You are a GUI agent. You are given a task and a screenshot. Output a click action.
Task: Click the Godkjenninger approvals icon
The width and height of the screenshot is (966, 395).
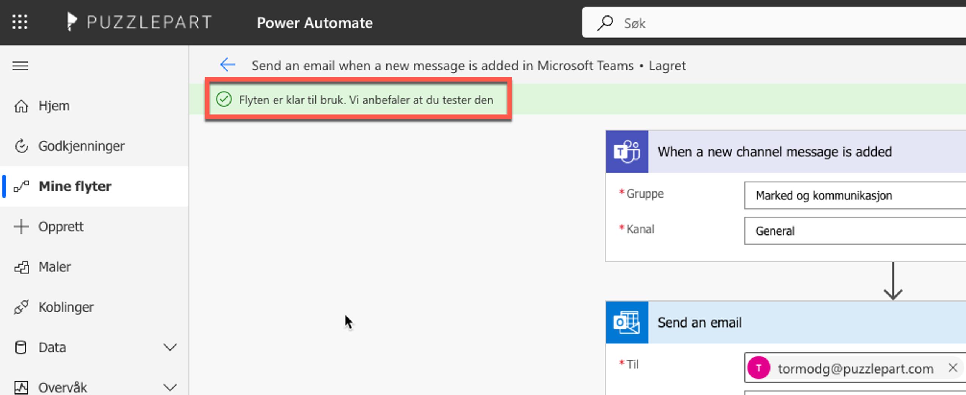click(21, 146)
